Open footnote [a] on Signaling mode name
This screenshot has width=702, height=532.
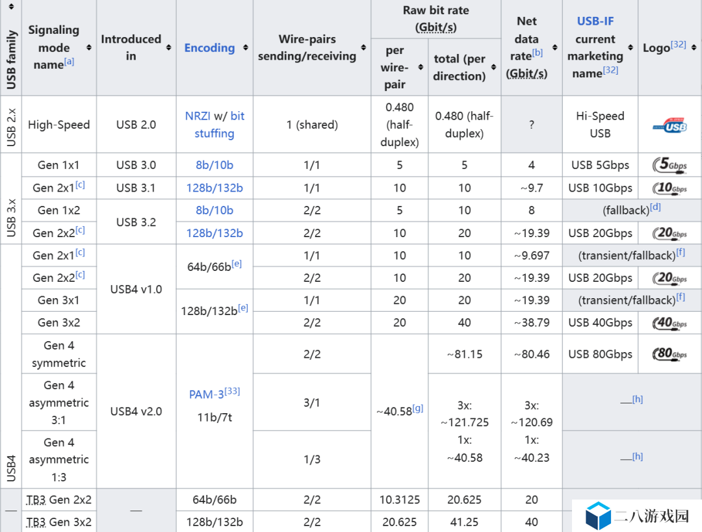pyautogui.click(x=69, y=61)
